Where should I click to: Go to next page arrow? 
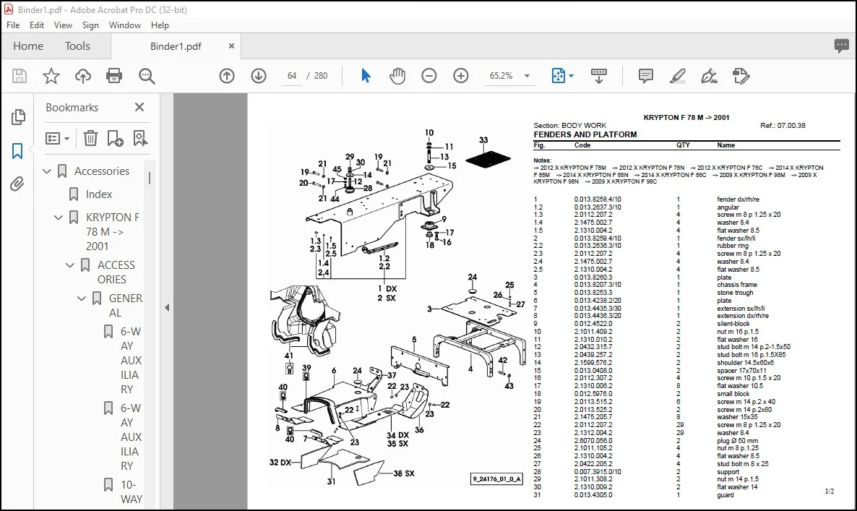pyautogui.click(x=259, y=76)
